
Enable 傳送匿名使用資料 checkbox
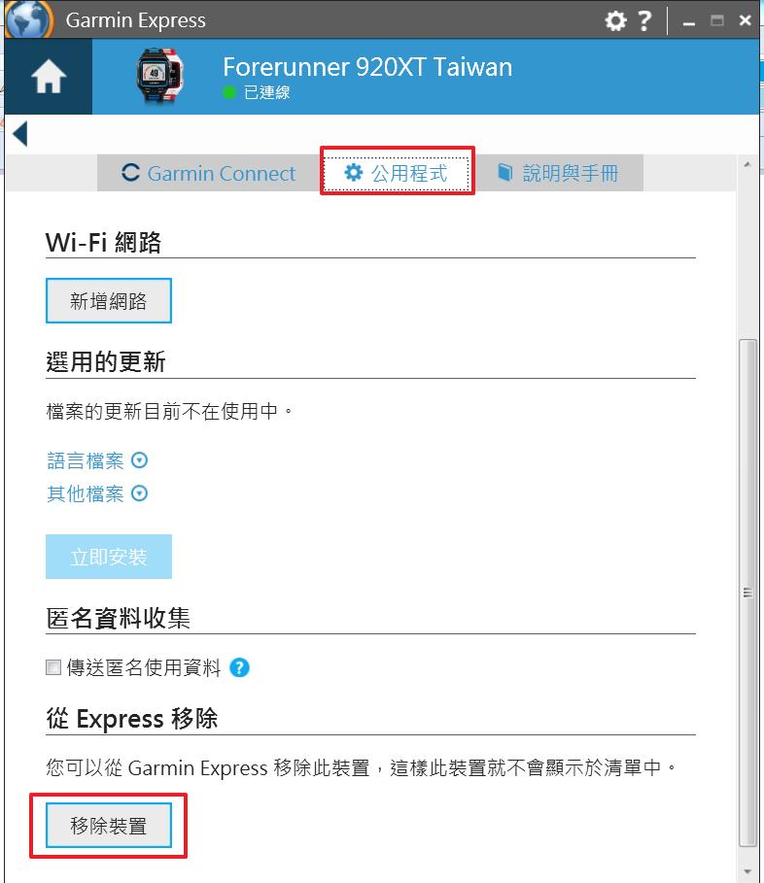pyautogui.click(x=53, y=668)
